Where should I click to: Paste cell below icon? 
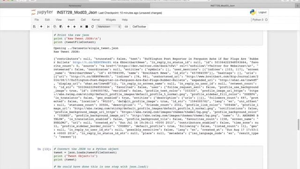pyautogui.click(x=61, y=27)
